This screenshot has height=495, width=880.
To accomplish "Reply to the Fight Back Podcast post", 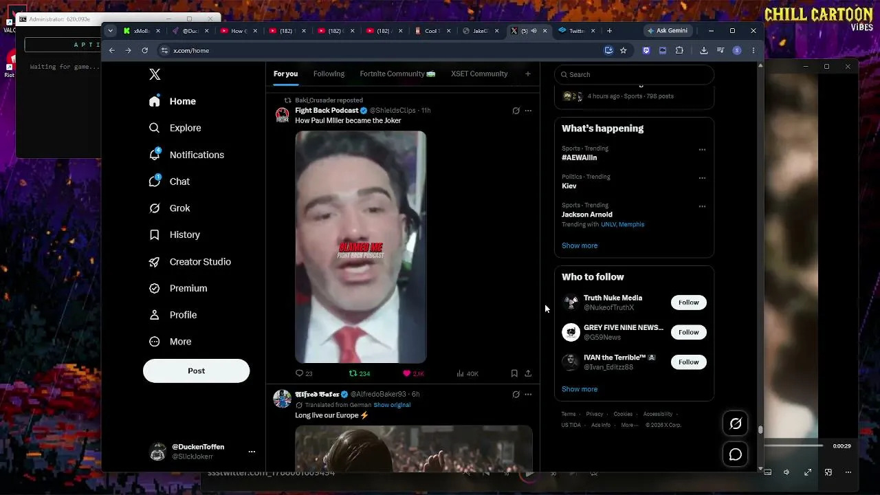I will tap(300, 373).
